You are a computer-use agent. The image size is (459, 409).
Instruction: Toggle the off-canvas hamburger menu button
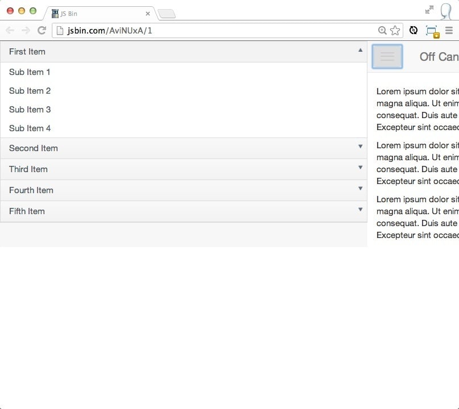coord(387,56)
